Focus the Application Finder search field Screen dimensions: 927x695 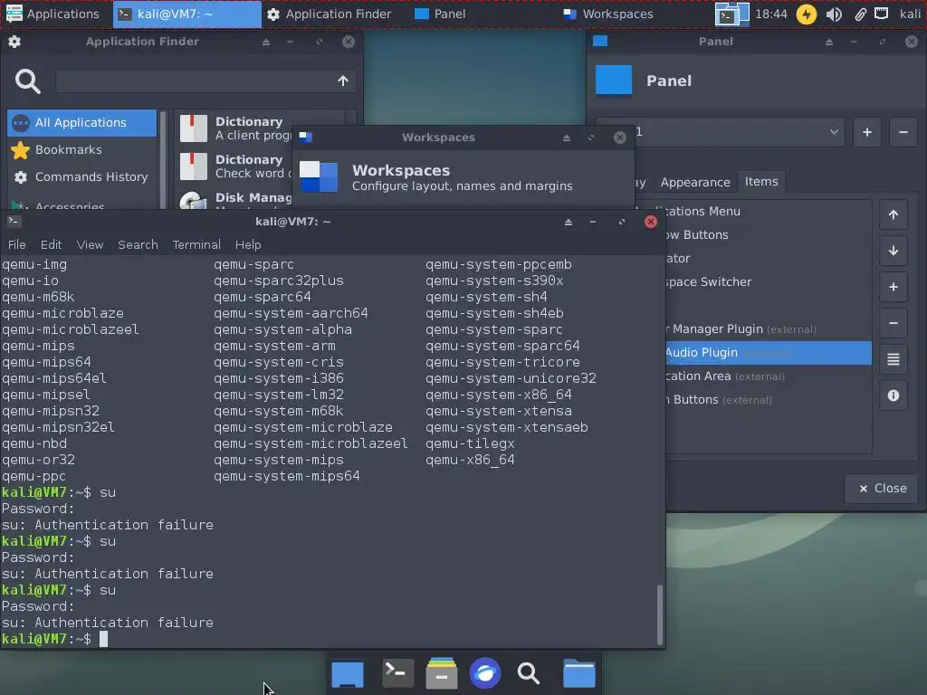coord(205,81)
